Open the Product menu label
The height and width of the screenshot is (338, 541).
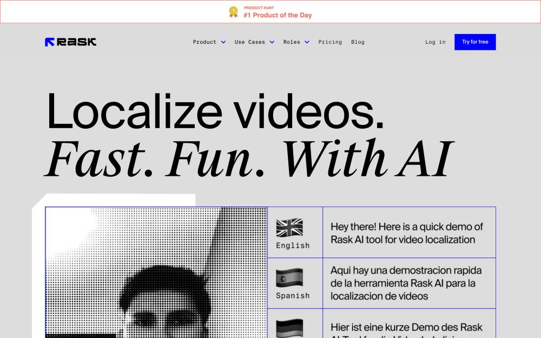click(x=204, y=42)
